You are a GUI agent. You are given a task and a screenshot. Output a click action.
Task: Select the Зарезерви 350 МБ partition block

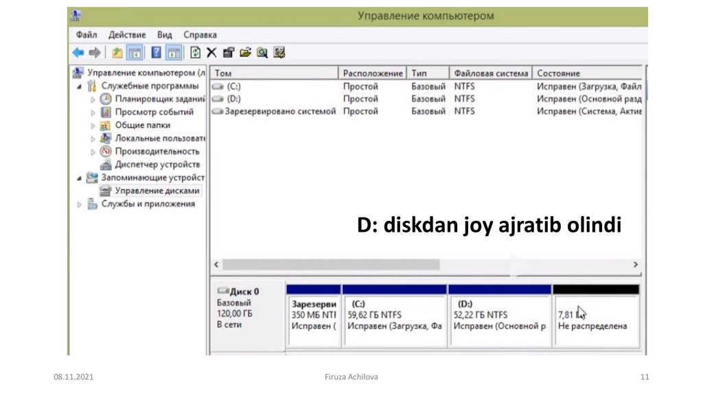(314, 315)
